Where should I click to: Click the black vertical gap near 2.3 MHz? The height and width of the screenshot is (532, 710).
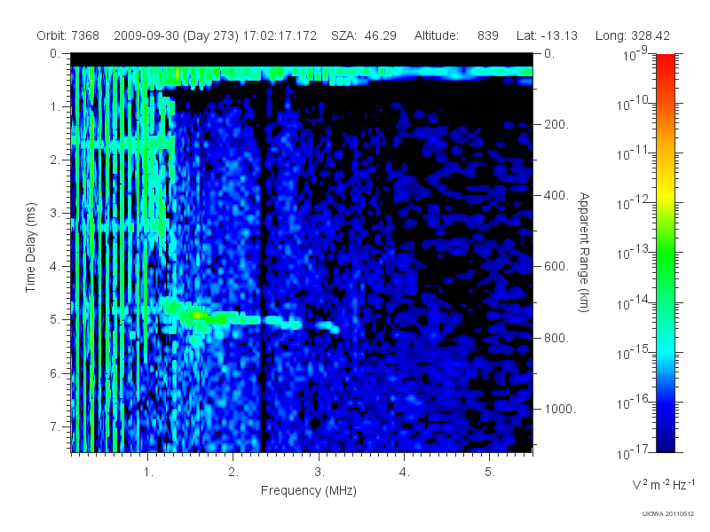coord(261,271)
